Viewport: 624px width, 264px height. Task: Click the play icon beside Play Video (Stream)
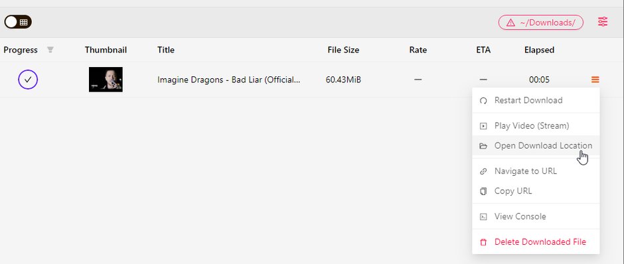(483, 126)
